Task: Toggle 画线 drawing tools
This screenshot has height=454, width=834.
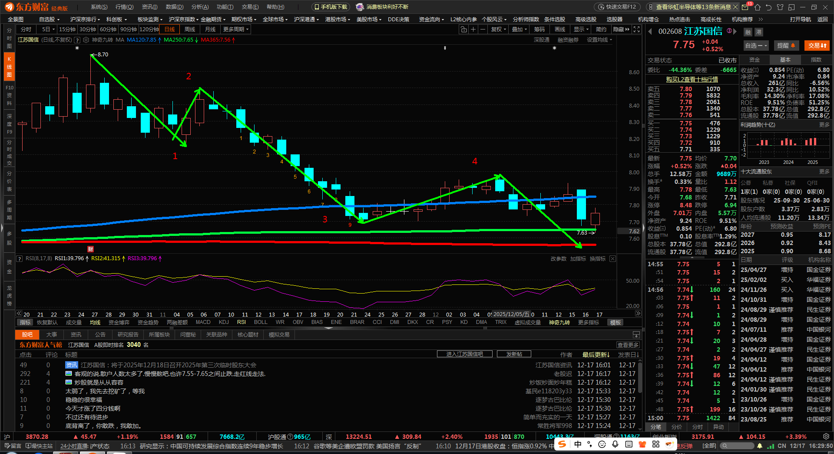Action: pos(560,29)
